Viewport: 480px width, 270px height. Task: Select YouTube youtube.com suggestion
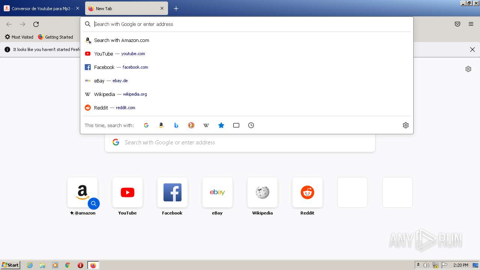click(247, 54)
